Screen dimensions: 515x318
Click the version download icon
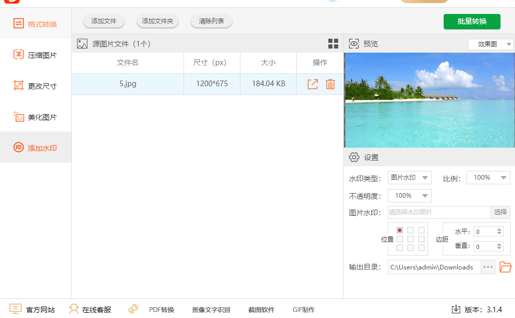[x=456, y=309]
